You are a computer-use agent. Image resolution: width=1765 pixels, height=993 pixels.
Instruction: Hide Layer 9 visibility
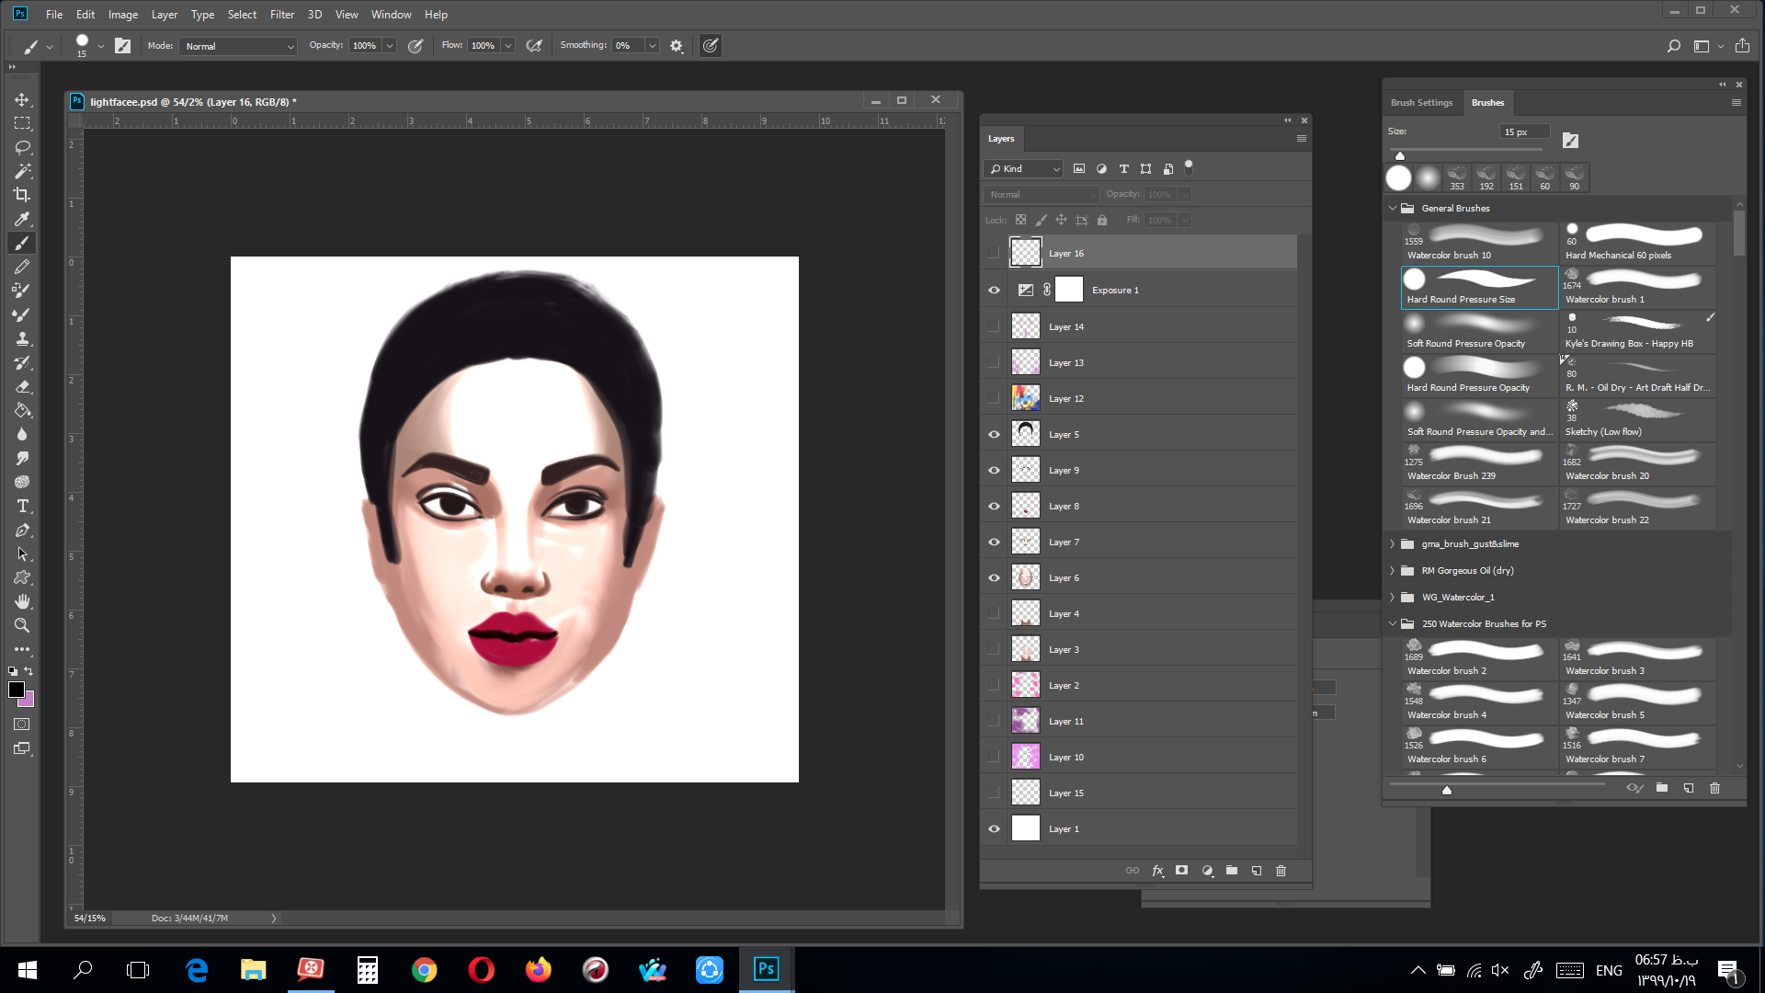[994, 470]
